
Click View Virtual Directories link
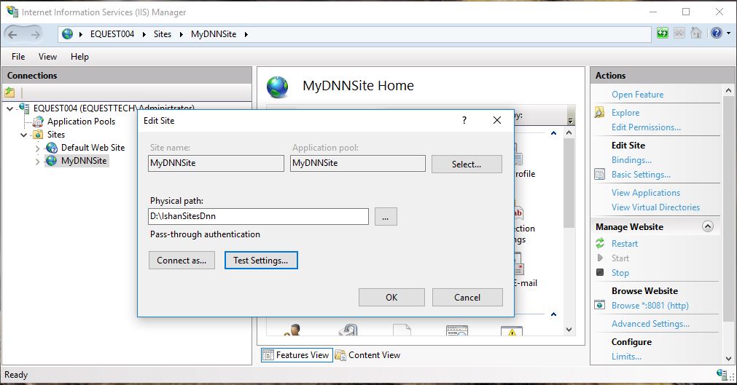click(655, 207)
